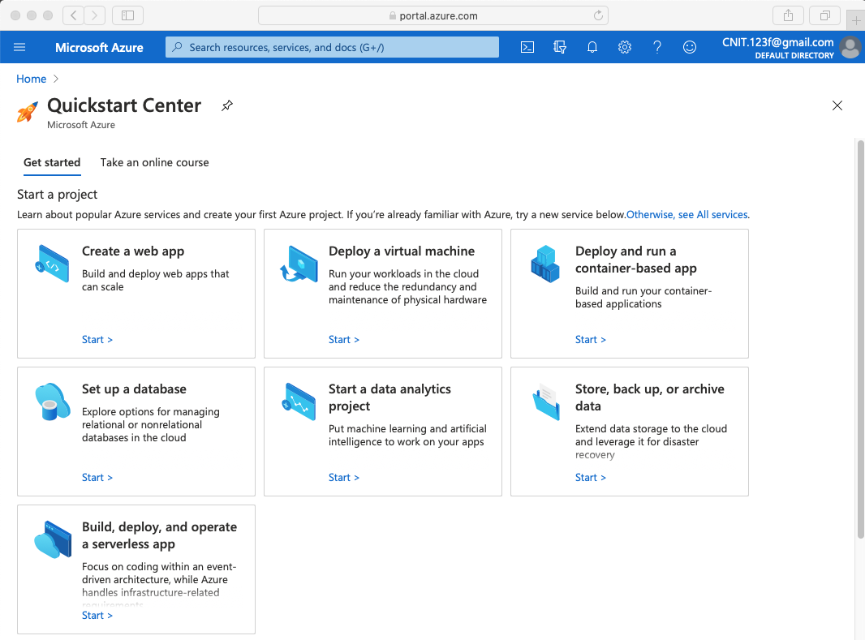Open the account profile menu

850,47
